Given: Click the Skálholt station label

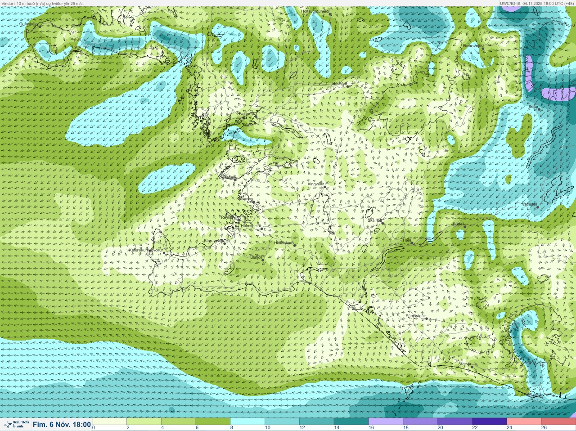Looking at the screenshot, I should [374, 220].
